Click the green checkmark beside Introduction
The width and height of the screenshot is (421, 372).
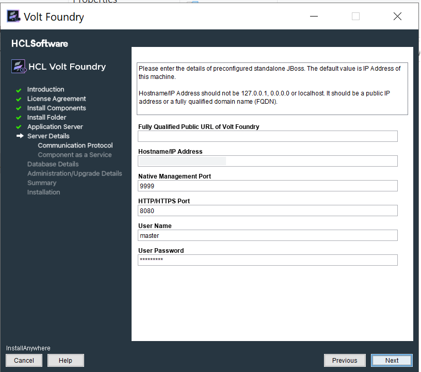[19, 90]
